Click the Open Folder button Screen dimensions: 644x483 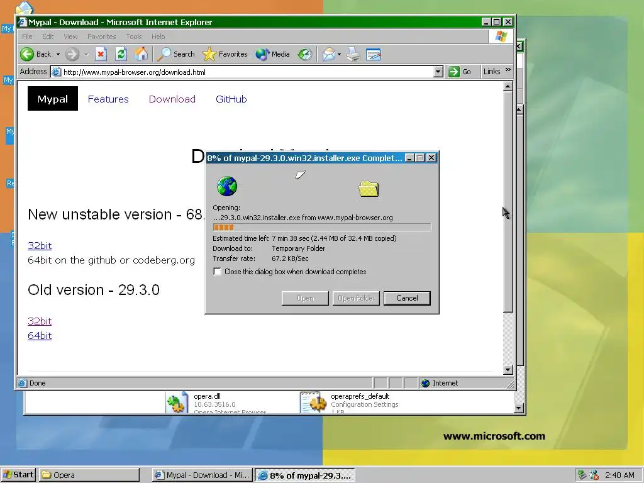pyautogui.click(x=356, y=298)
